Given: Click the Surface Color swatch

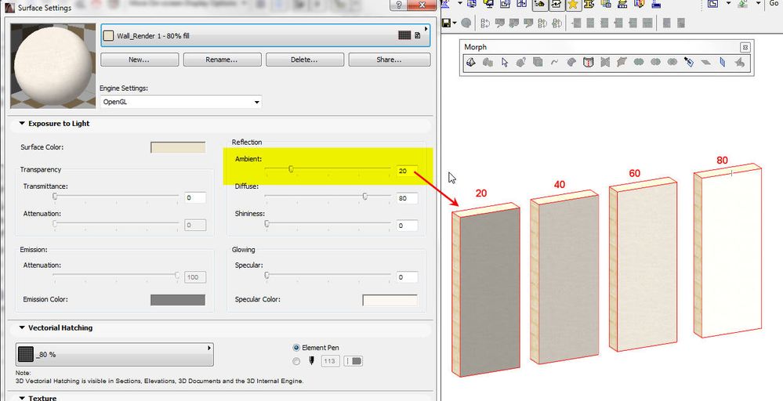Looking at the screenshot, I should click(x=178, y=147).
